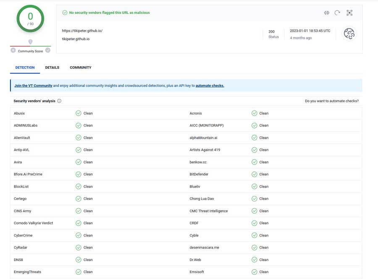Click the benkow.cc vendor name
The height and width of the screenshot is (279, 378).
(198, 162)
